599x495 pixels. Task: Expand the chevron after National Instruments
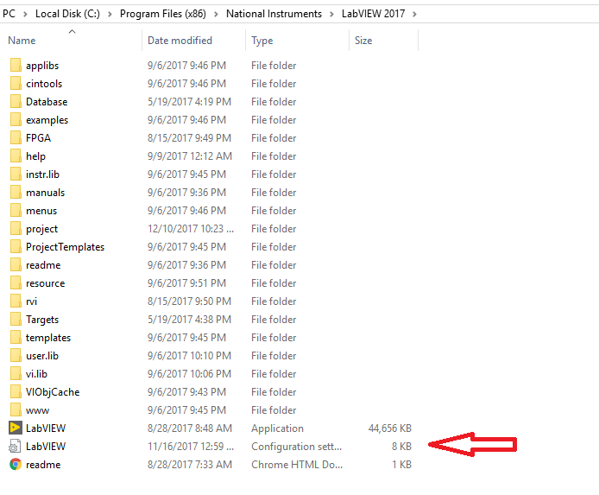pyautogui.click(x=331, y=14)
